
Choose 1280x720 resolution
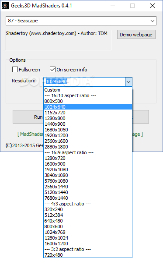click(x=88, y=158)
